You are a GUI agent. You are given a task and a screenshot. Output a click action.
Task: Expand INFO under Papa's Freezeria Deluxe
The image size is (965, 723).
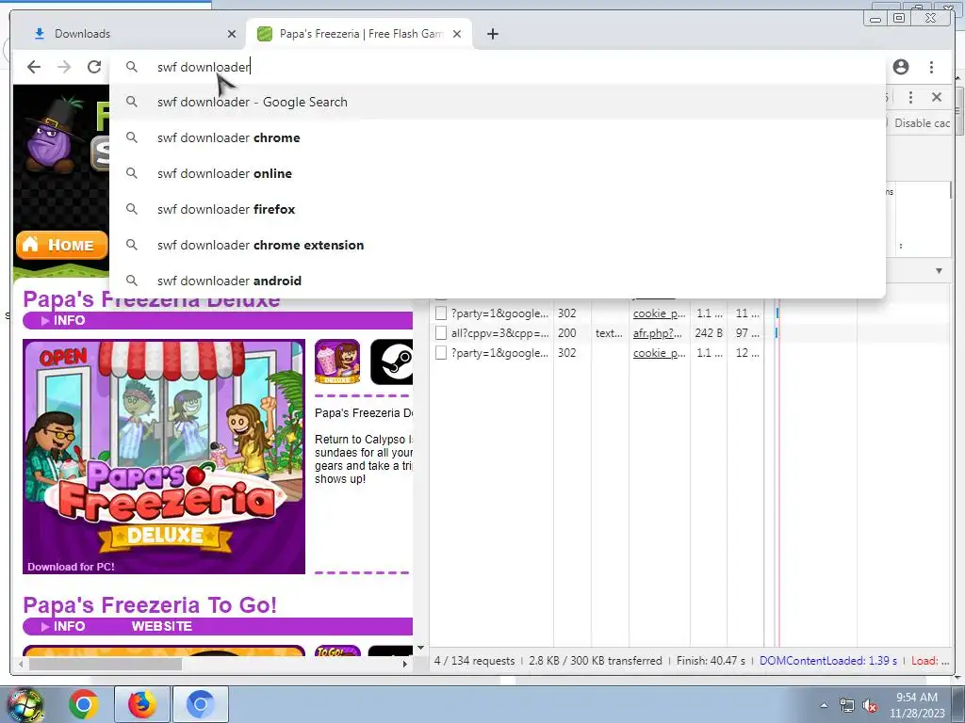pyautogui.click(x=63, y=320)
